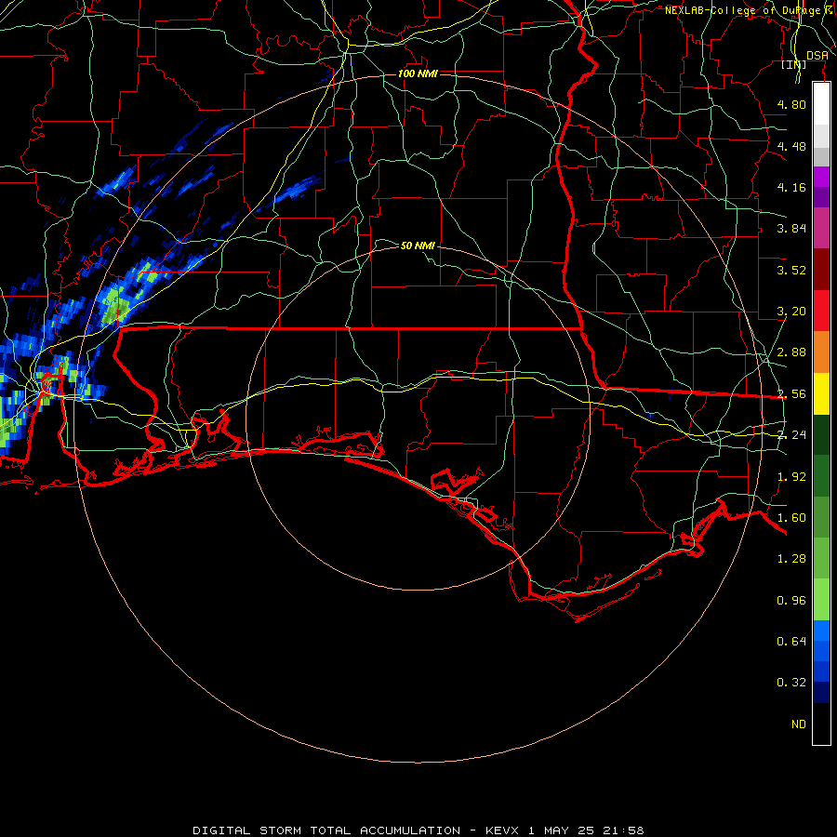Click the 100 NMI range ring label

418,73
